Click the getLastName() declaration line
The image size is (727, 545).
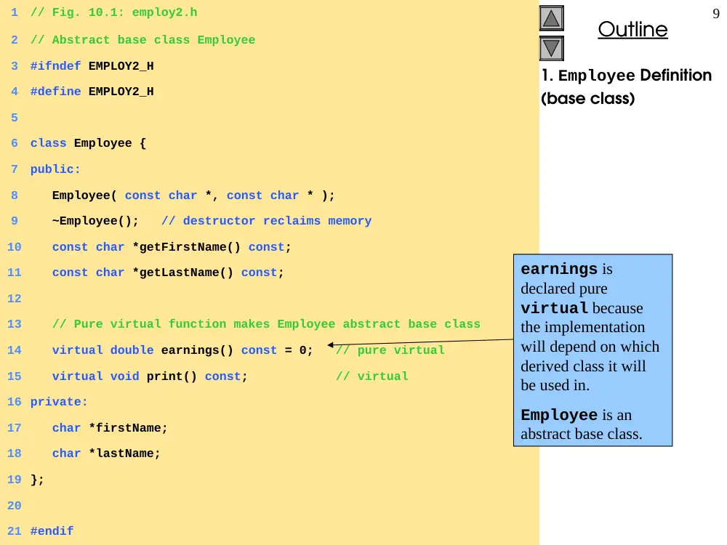tap(168, 272)
